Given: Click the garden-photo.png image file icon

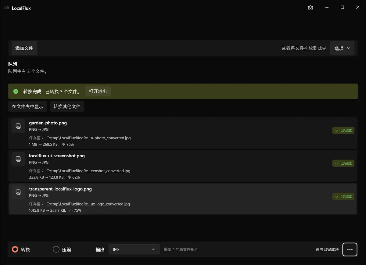Looking at the screenshot, I should pyautogui.click(x=18, y=126).
